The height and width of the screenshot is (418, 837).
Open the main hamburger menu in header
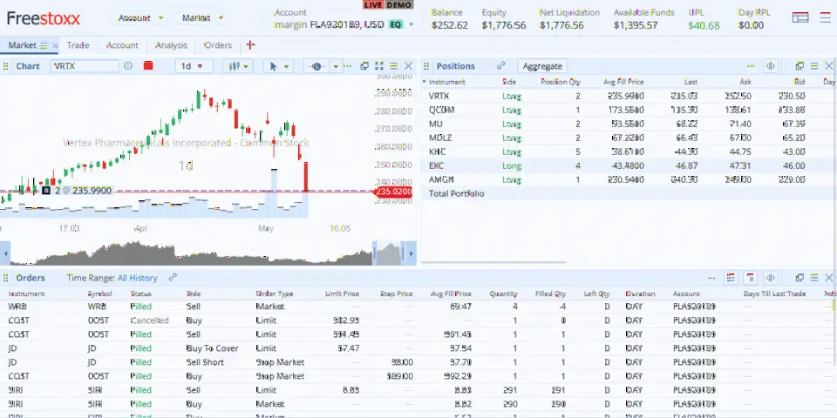click(825, 17)
